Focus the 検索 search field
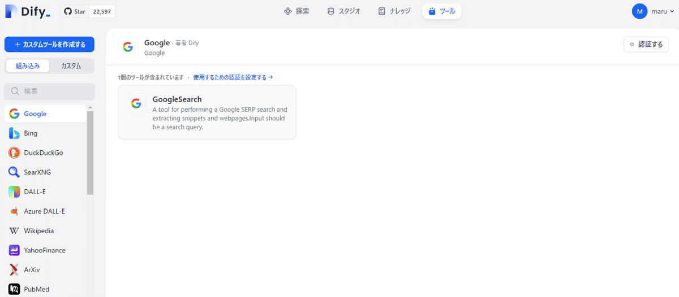Viewport: 679px width, 297px height. [49, 91]
